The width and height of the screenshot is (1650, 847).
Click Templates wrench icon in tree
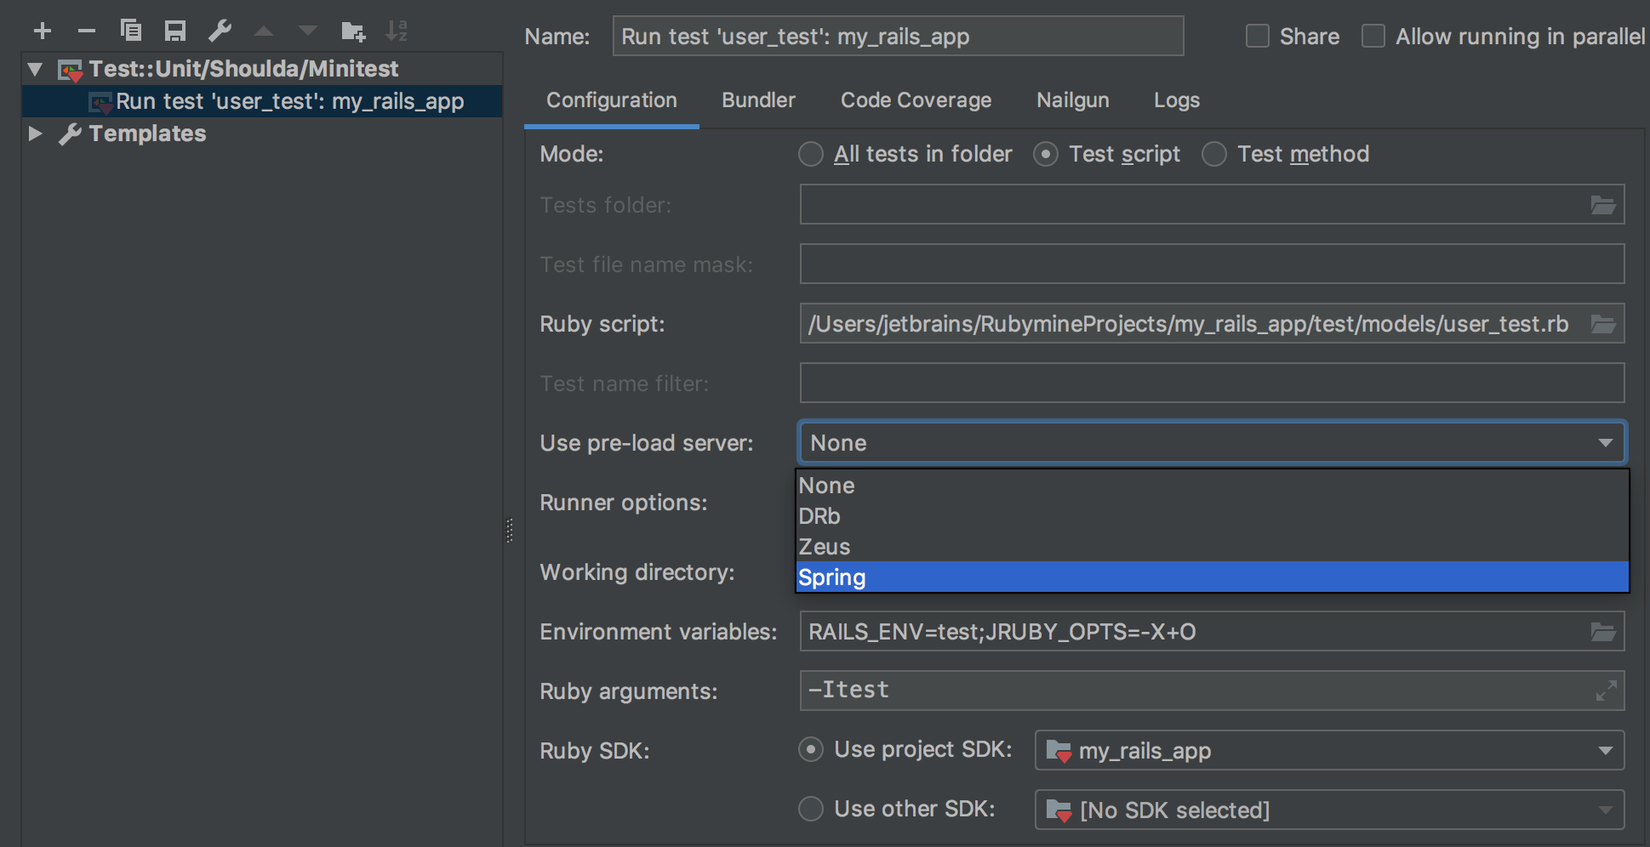70,134
